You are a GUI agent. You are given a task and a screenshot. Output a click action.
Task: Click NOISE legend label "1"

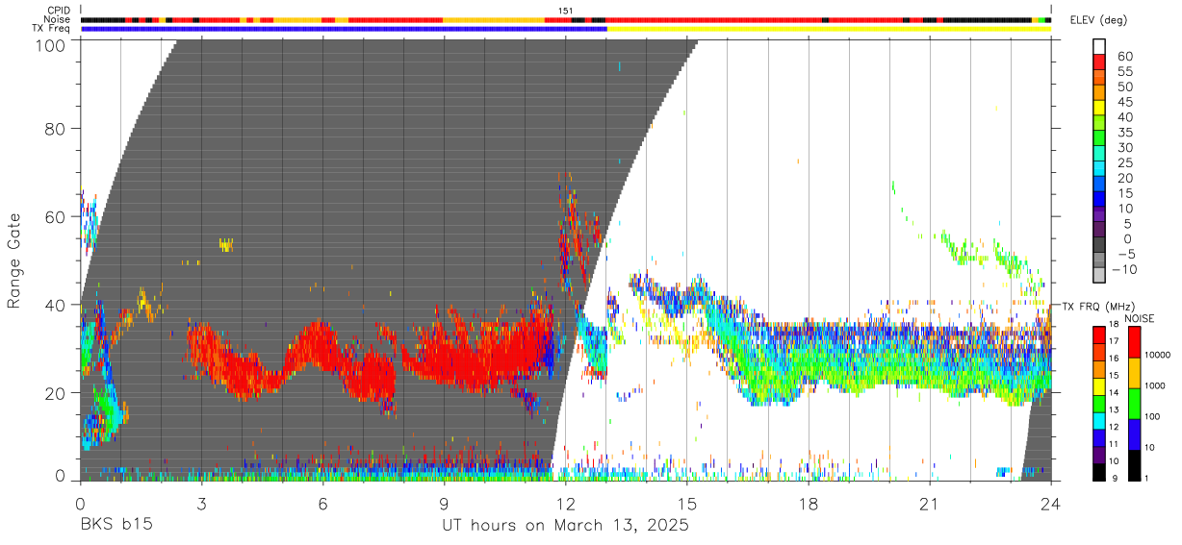(x=1146, y=480)
